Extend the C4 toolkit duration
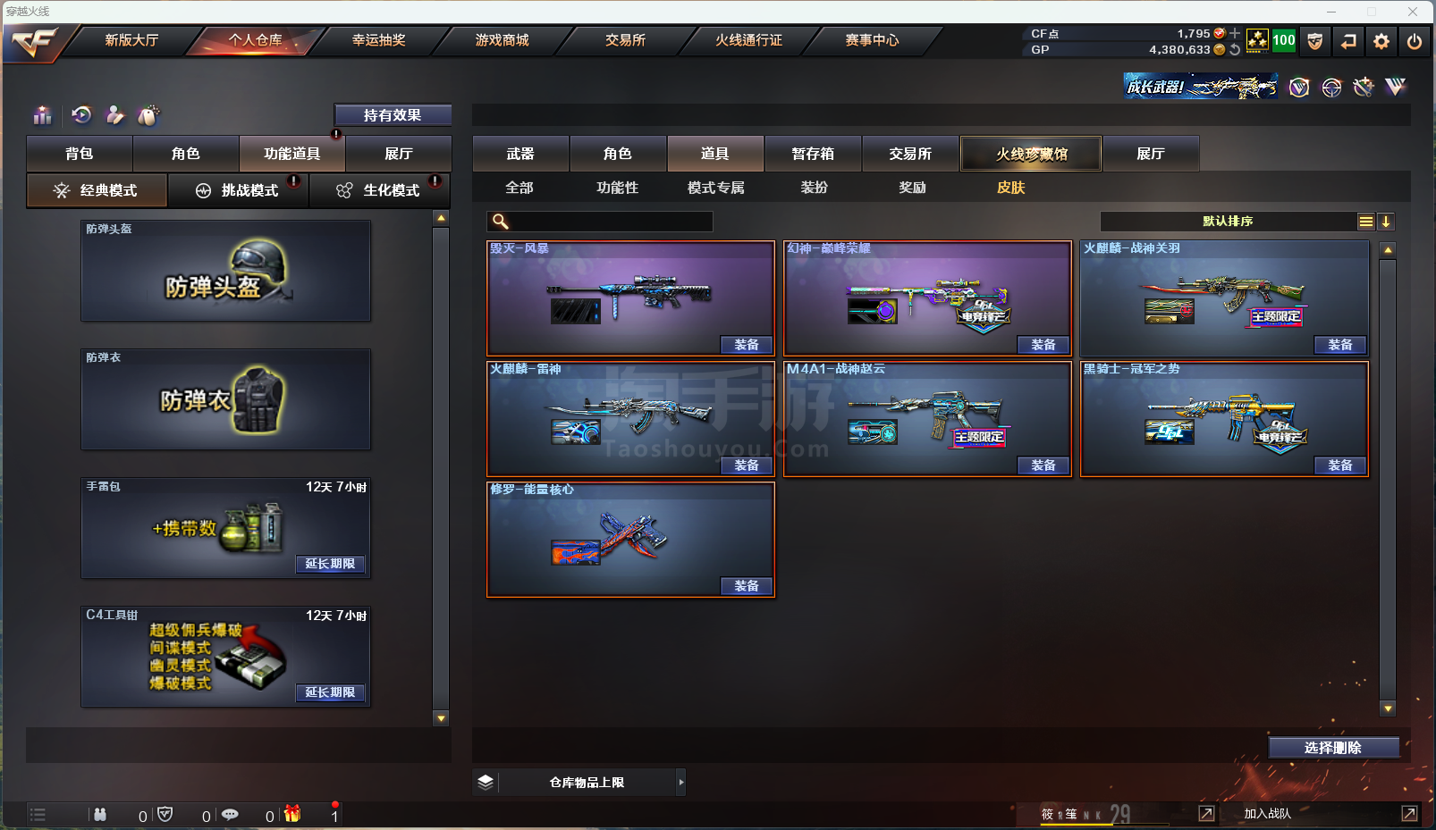Viewport: 1436px width, 830px height. click(330, 692)
